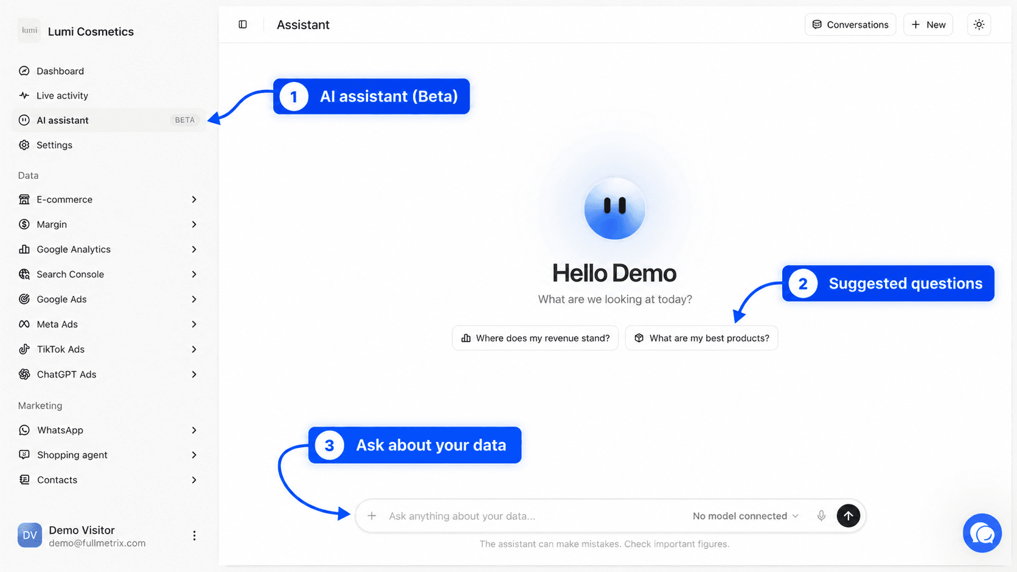This screenshot has width=1017, height=572.
Task: Toggle the sidebar panel icon
Action: pos(243,24)
